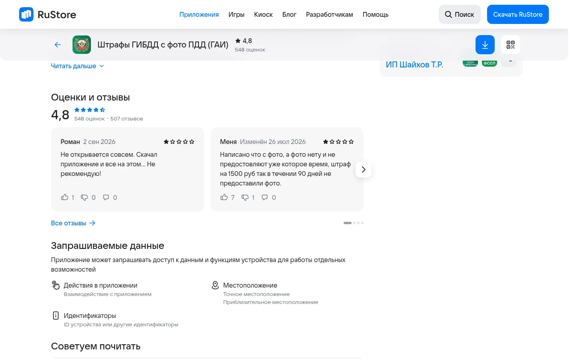Image resolution: width=574 pixels, height=359 pixels.
Task: Open the Игры section
Action: pyautogui.click(x=236, y=14)
